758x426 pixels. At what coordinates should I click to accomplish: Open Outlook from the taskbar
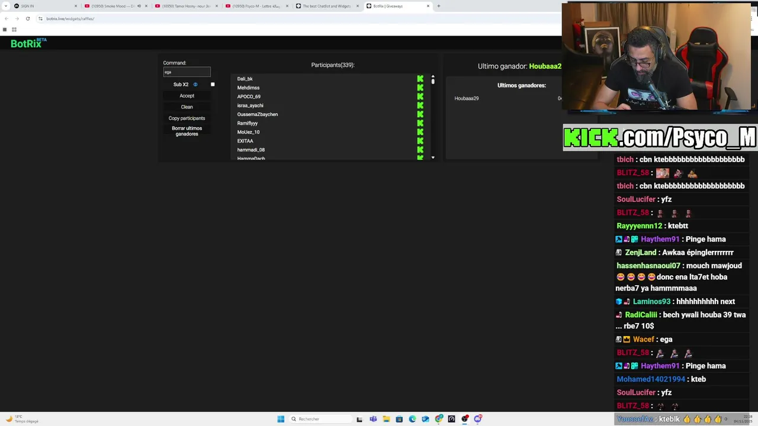425,419
